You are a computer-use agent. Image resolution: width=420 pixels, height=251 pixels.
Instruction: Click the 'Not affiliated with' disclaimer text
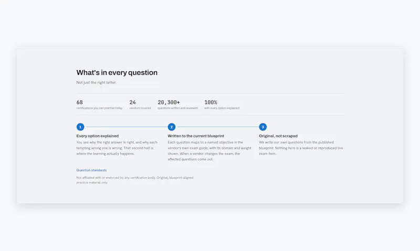tap(135, 180)
